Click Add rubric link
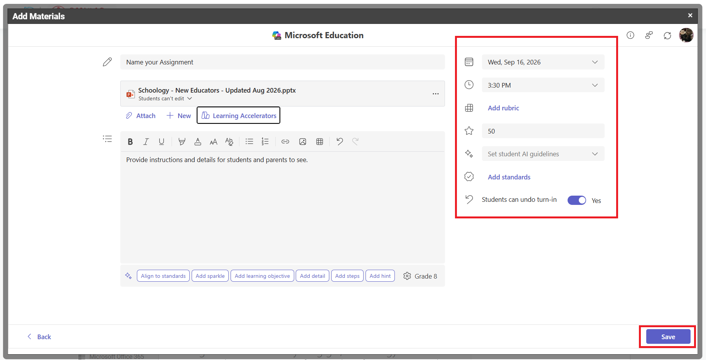Viewport: 706px width, 360px height. (x=504, y=108)
